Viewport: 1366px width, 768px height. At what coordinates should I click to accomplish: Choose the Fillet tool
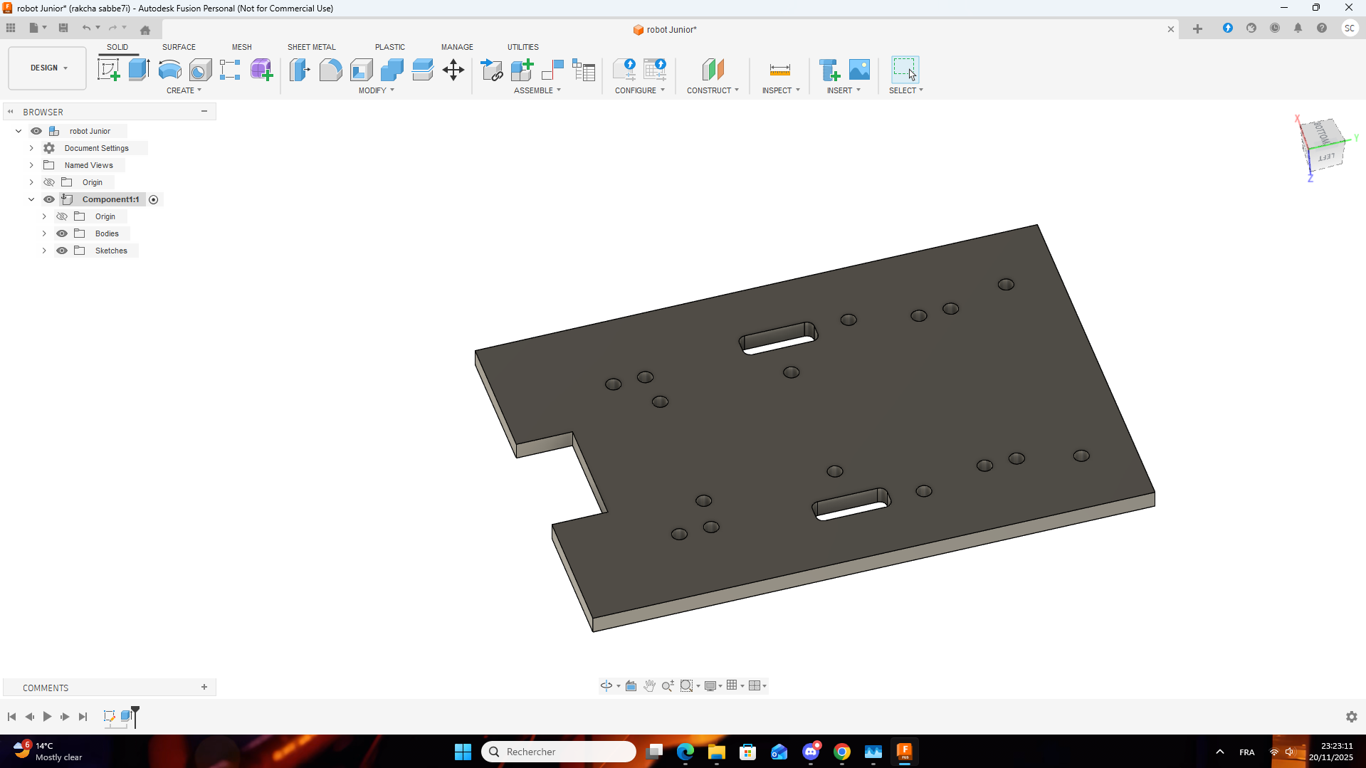(x=330, y=70)
